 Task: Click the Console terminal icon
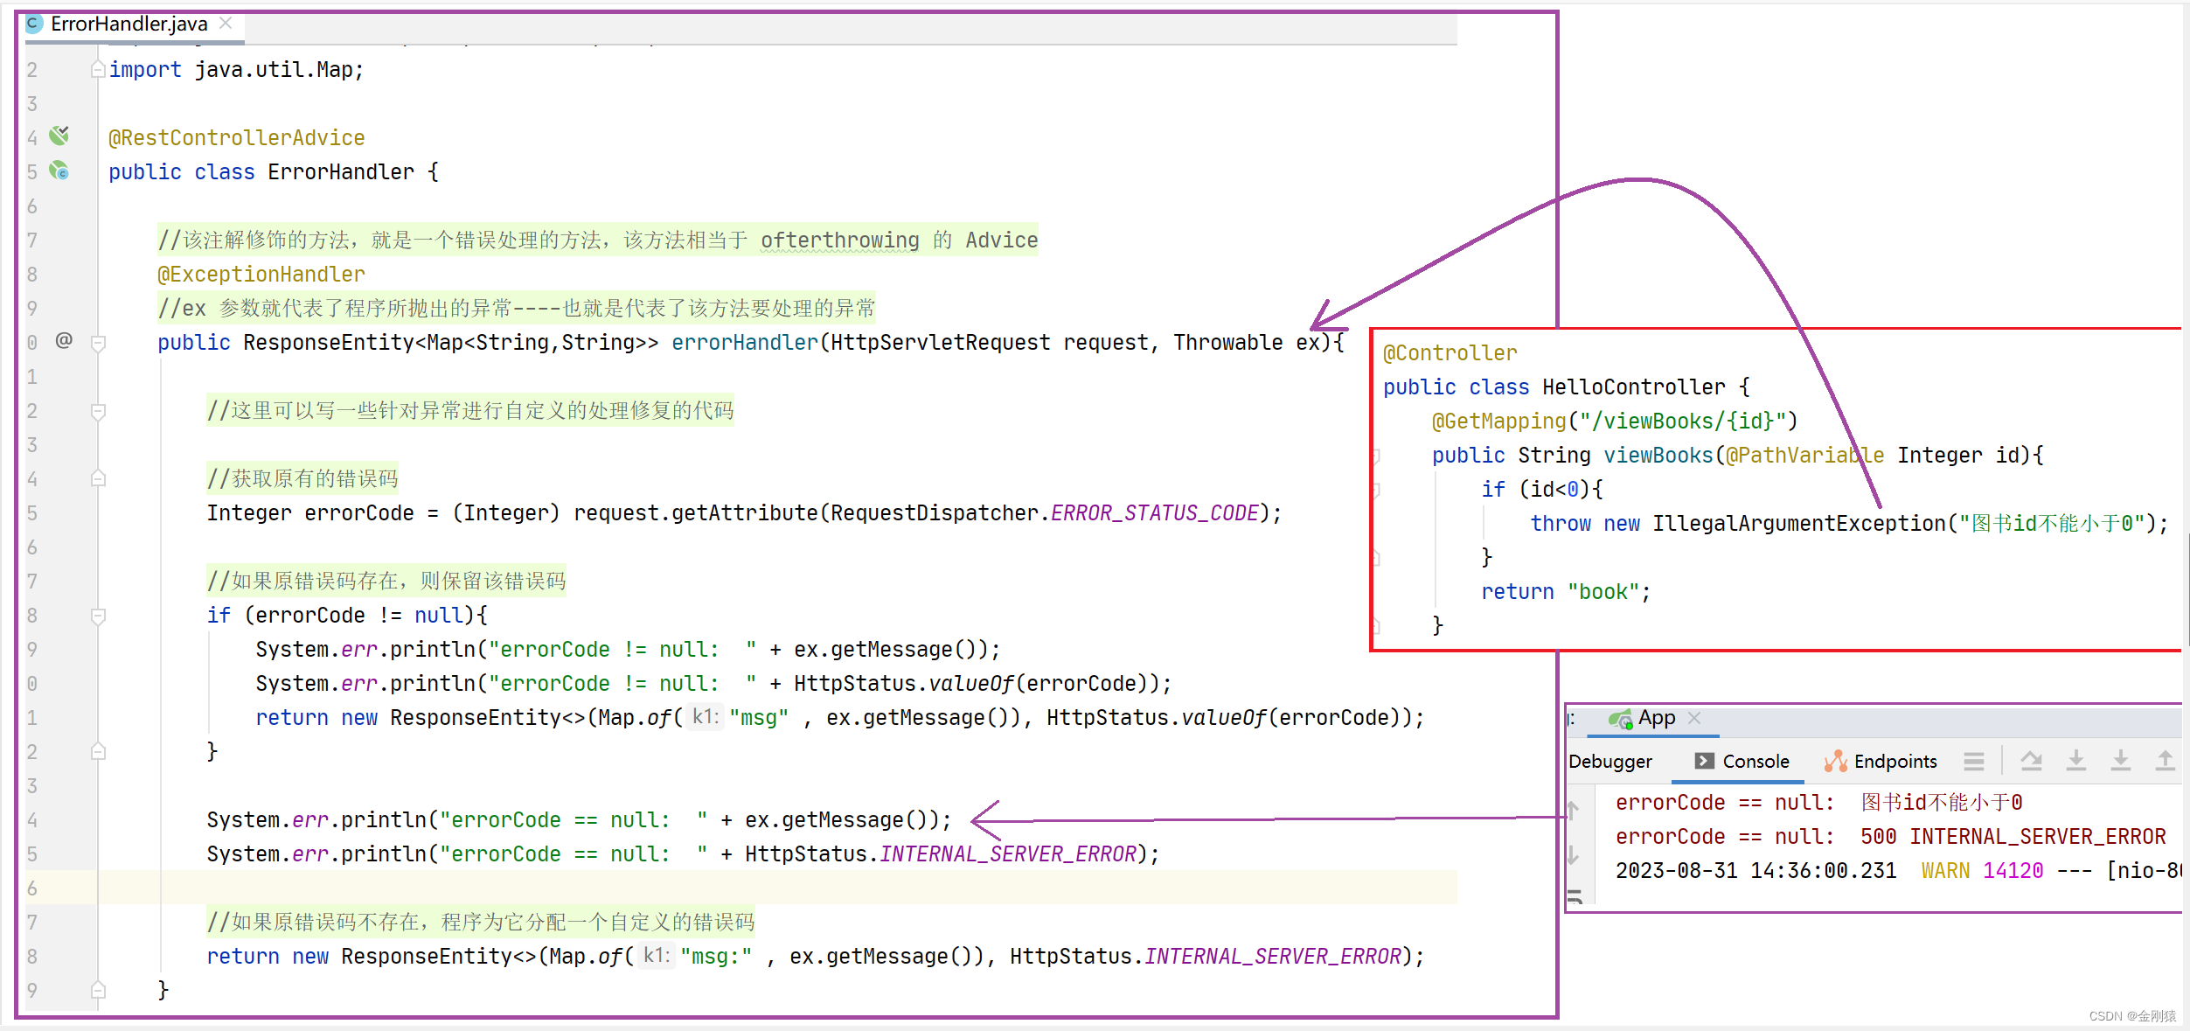coord(1704,761)
